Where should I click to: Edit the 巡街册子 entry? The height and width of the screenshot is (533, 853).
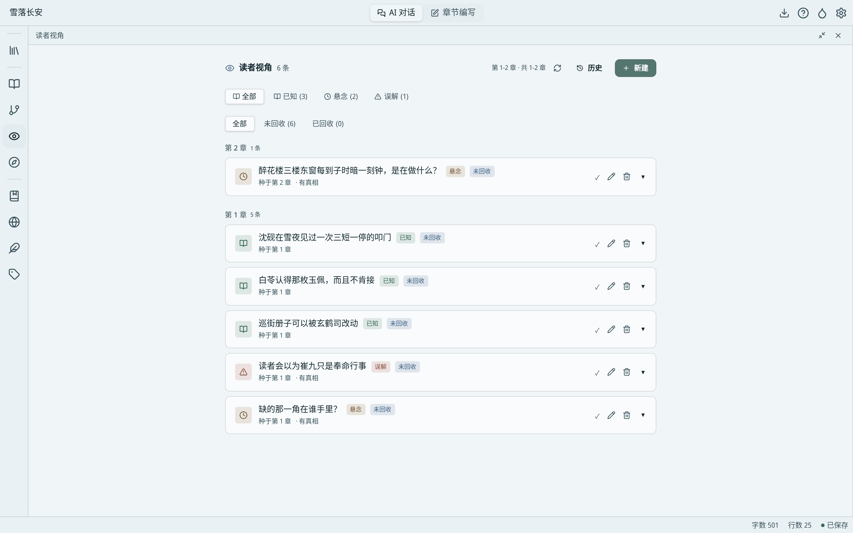coord(611,329)
